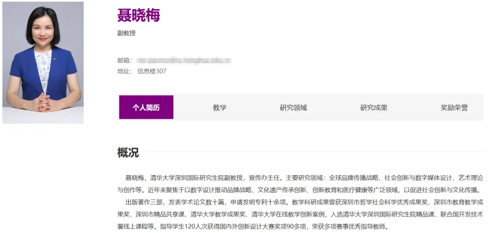
Task: Click the 概况 section heading
Action: 128,153
